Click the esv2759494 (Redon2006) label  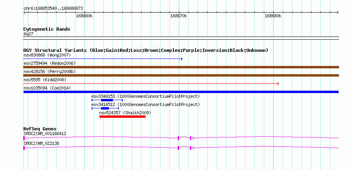(x=50, y=63)
